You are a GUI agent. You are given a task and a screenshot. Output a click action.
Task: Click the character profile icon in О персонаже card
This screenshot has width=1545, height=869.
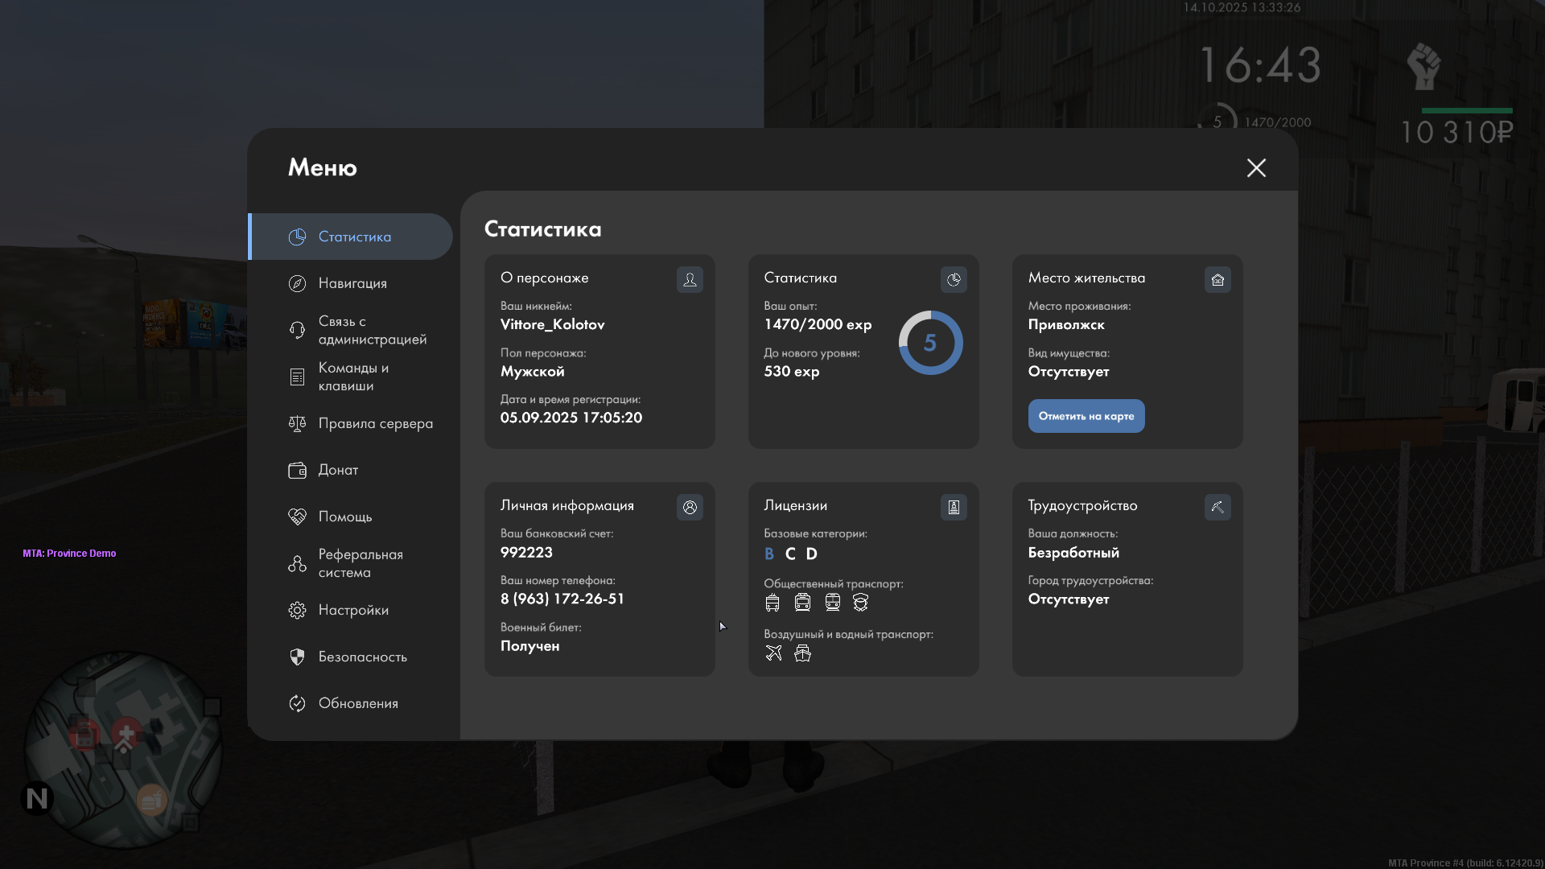coord(690,279)
